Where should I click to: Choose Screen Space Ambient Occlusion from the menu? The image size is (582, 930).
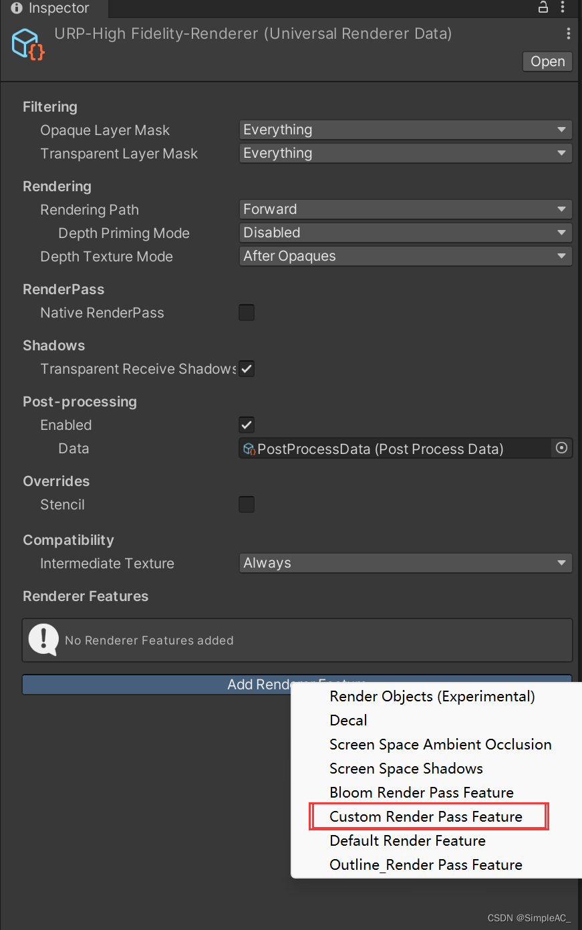[x=440, y=744]
